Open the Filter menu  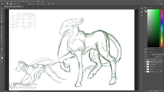[27, 1]
